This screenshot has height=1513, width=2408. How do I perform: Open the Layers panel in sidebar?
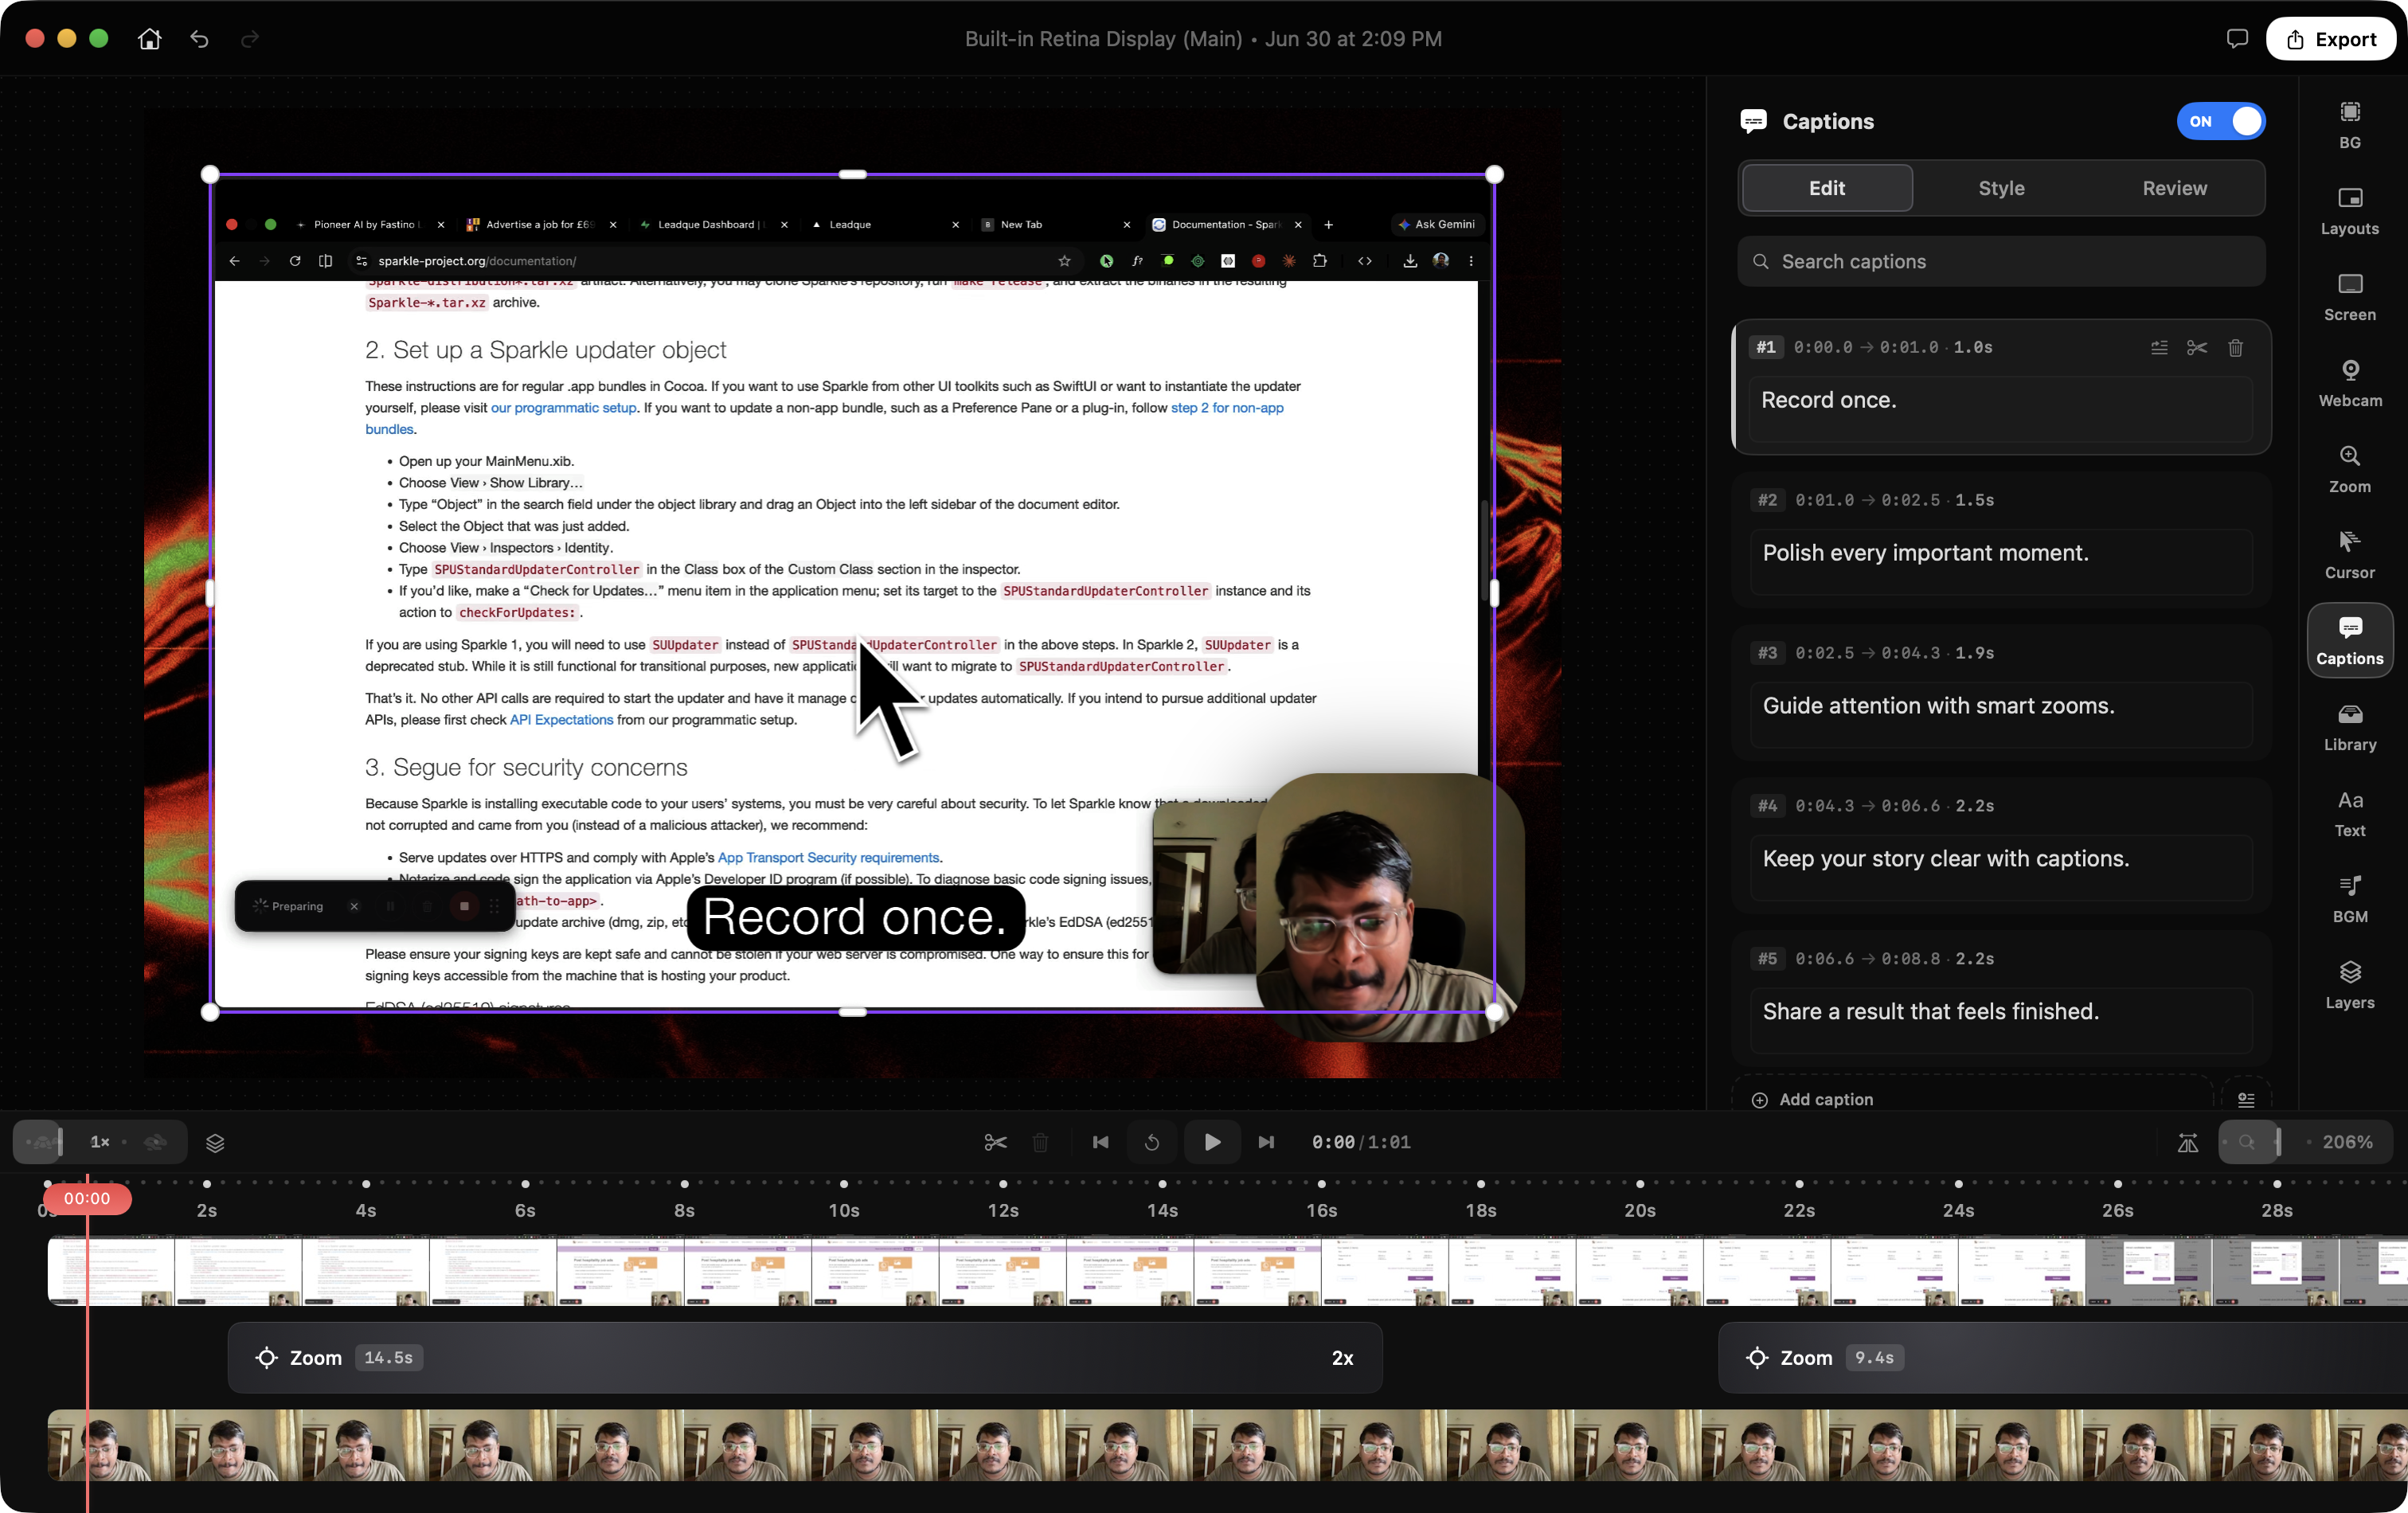(2349, 985)
